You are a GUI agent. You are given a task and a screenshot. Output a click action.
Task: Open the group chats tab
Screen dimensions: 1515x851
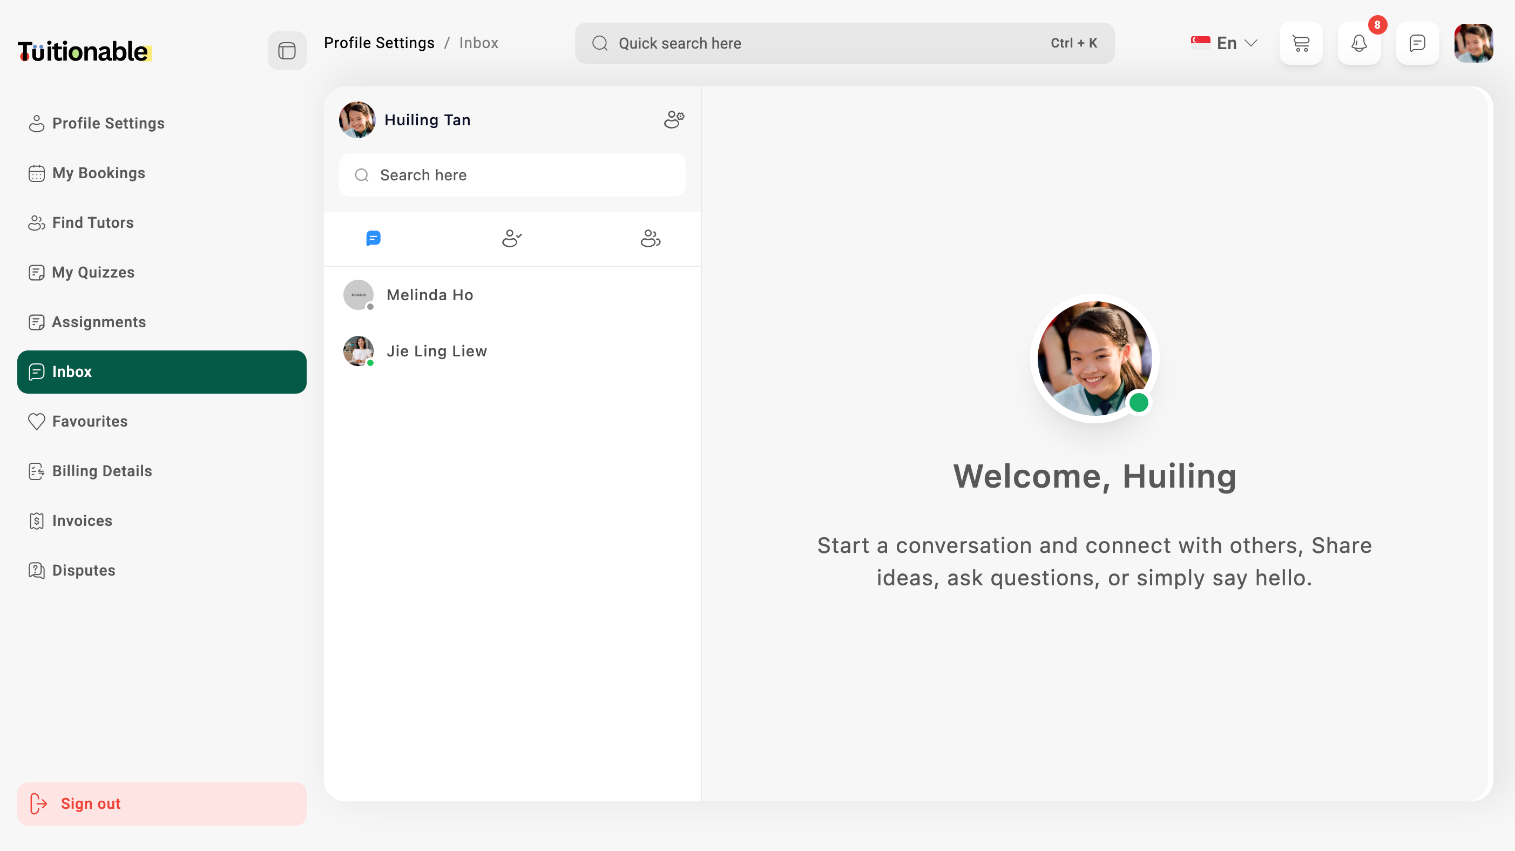[650, 238]
